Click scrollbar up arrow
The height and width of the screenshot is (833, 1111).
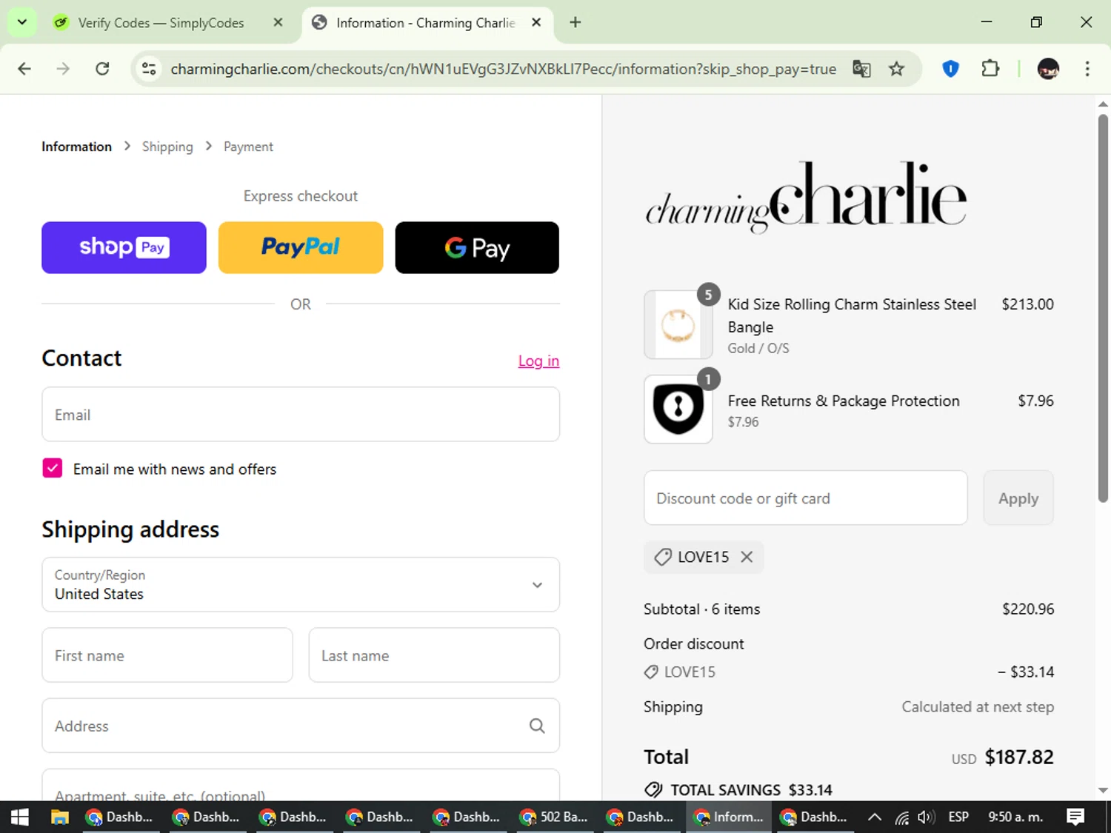(x=1103, y=104)
